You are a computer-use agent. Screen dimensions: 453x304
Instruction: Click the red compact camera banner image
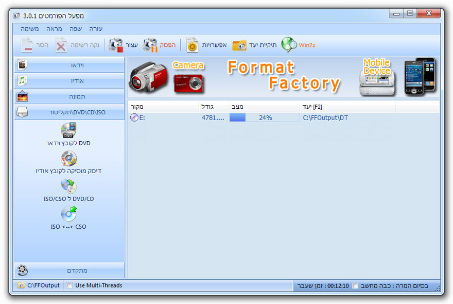point(188,83)
